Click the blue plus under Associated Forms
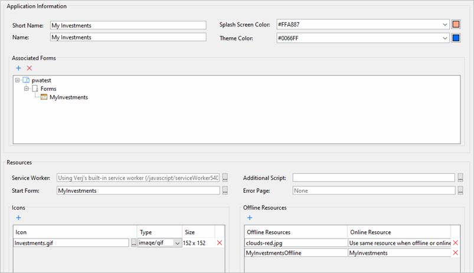The width and height of the screenshot is (474, 273). (x=18, y=68)
